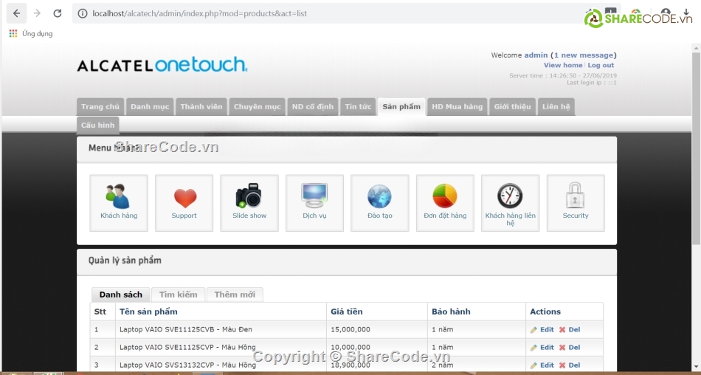Image resolution: width=701 pixels, height=375 pixels.
Task: Open the ND cố định tab
Action: click(313, 106)
